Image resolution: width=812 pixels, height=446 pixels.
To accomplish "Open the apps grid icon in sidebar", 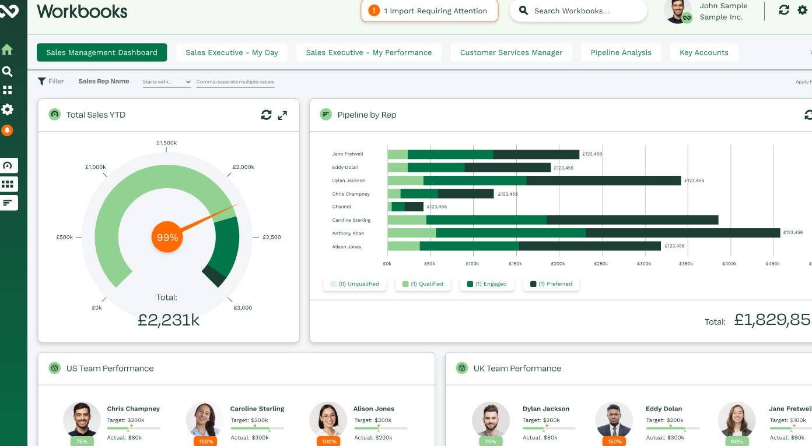I will tap(7, 90).
